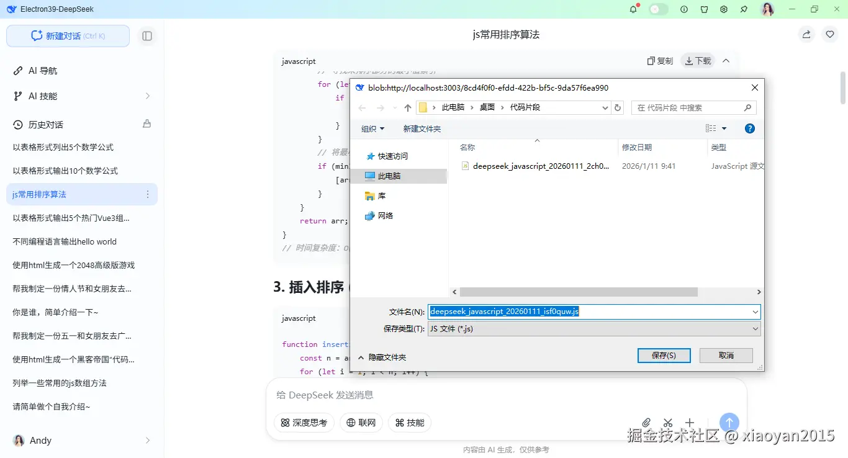Click the share icon next to the chat title
848x458 pixels.
(806, 34)
